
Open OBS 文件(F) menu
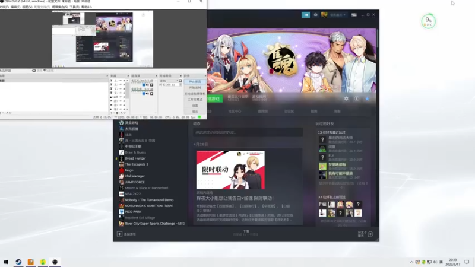4,7
